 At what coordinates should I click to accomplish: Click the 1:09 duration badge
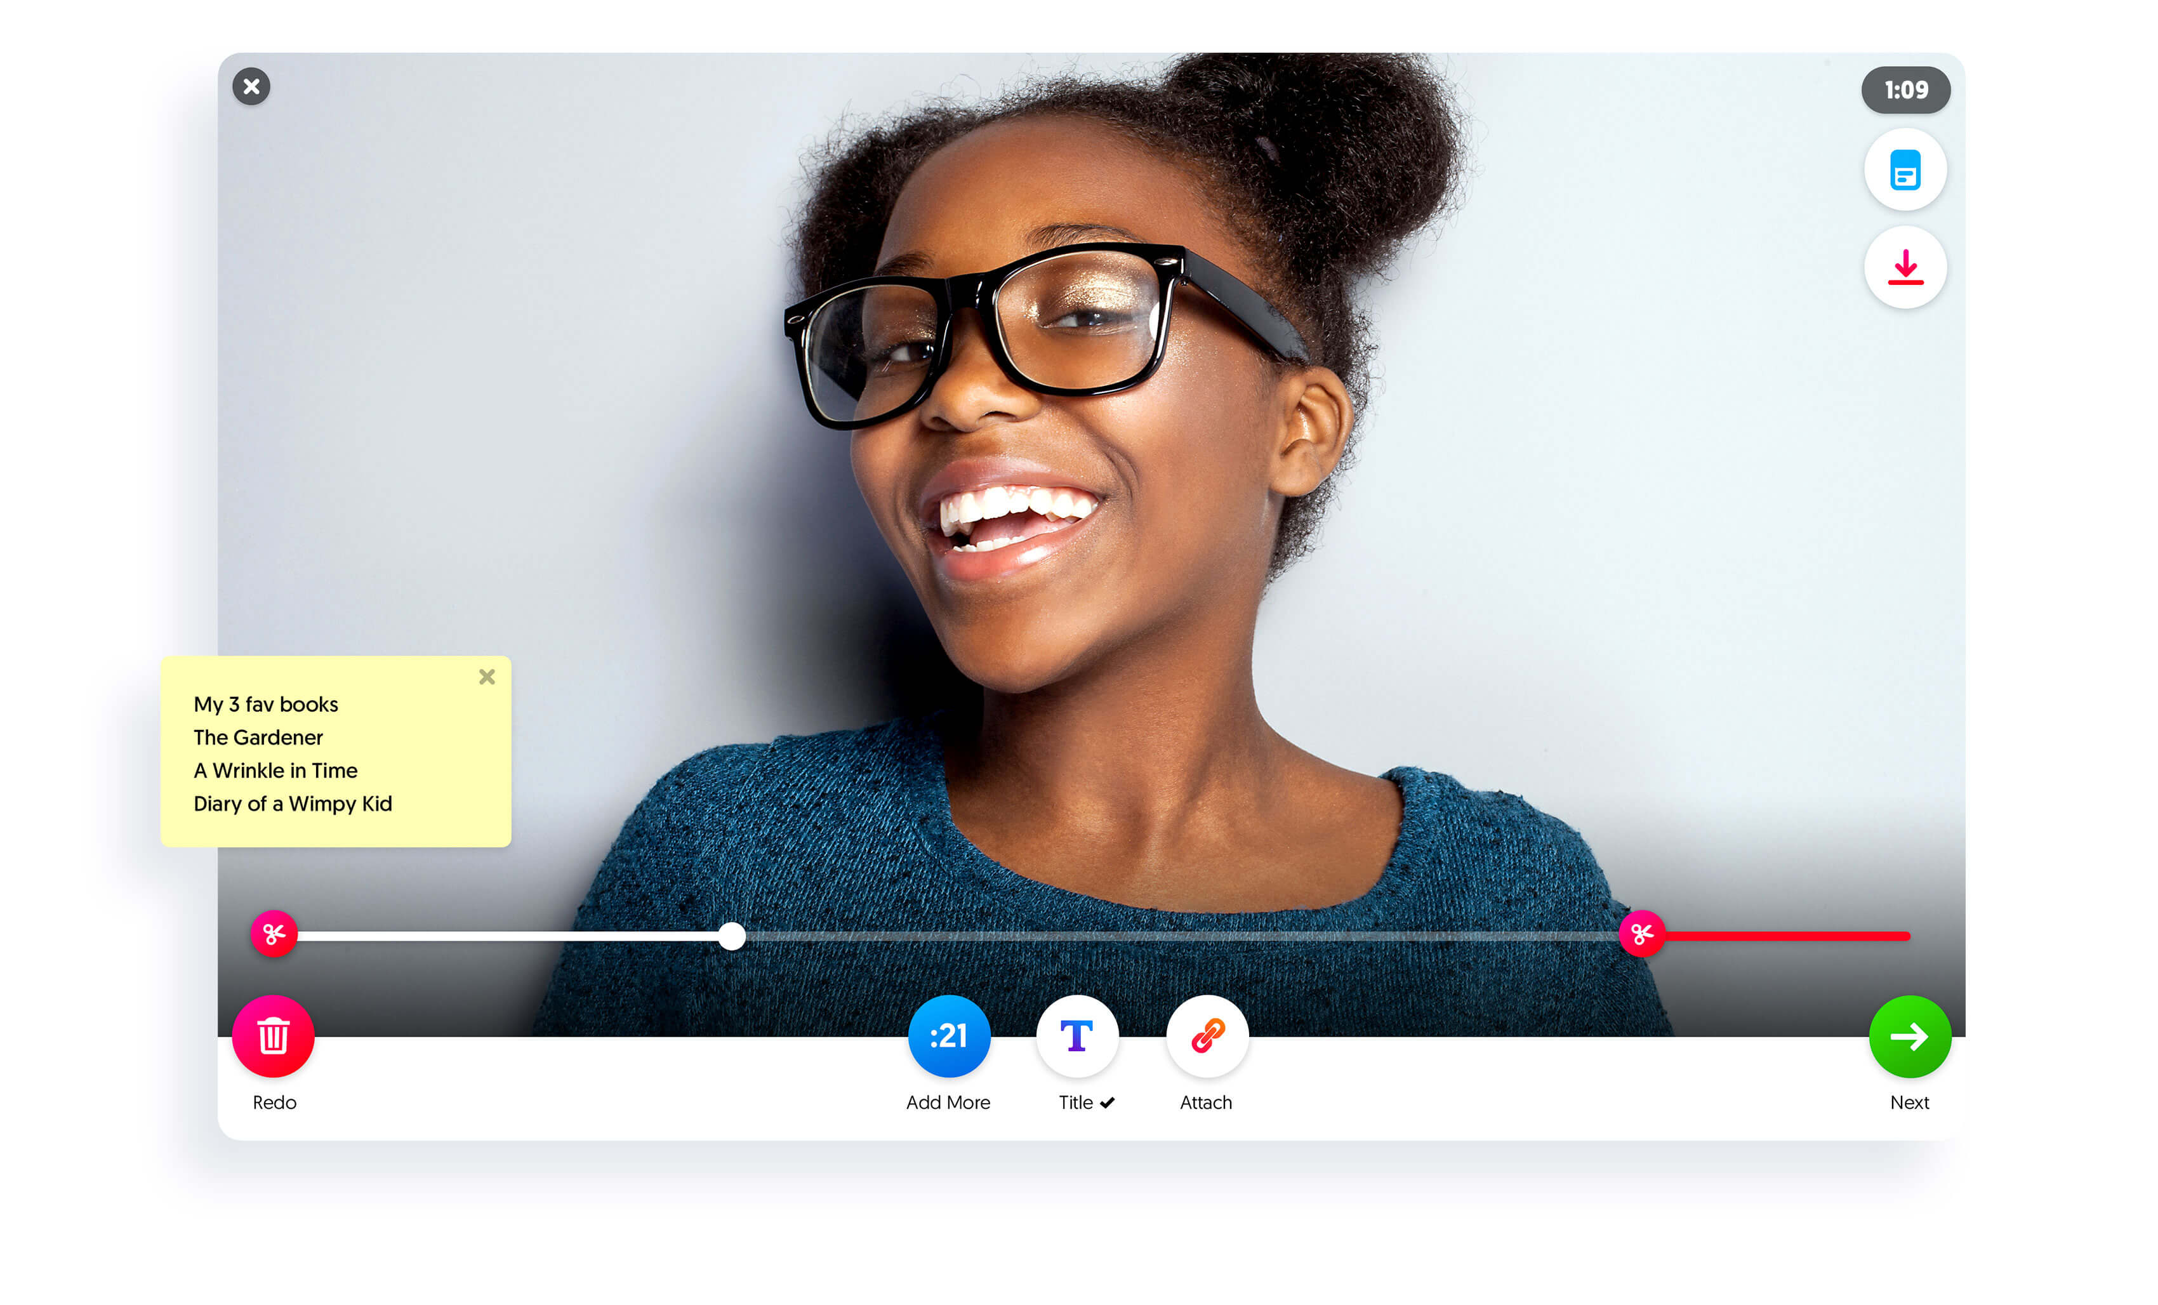[1906, 90]
